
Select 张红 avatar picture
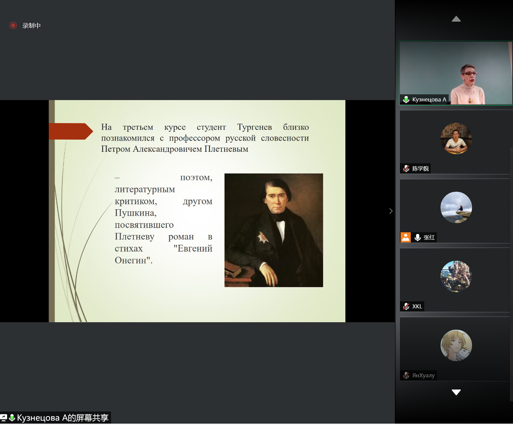point(456,207)
